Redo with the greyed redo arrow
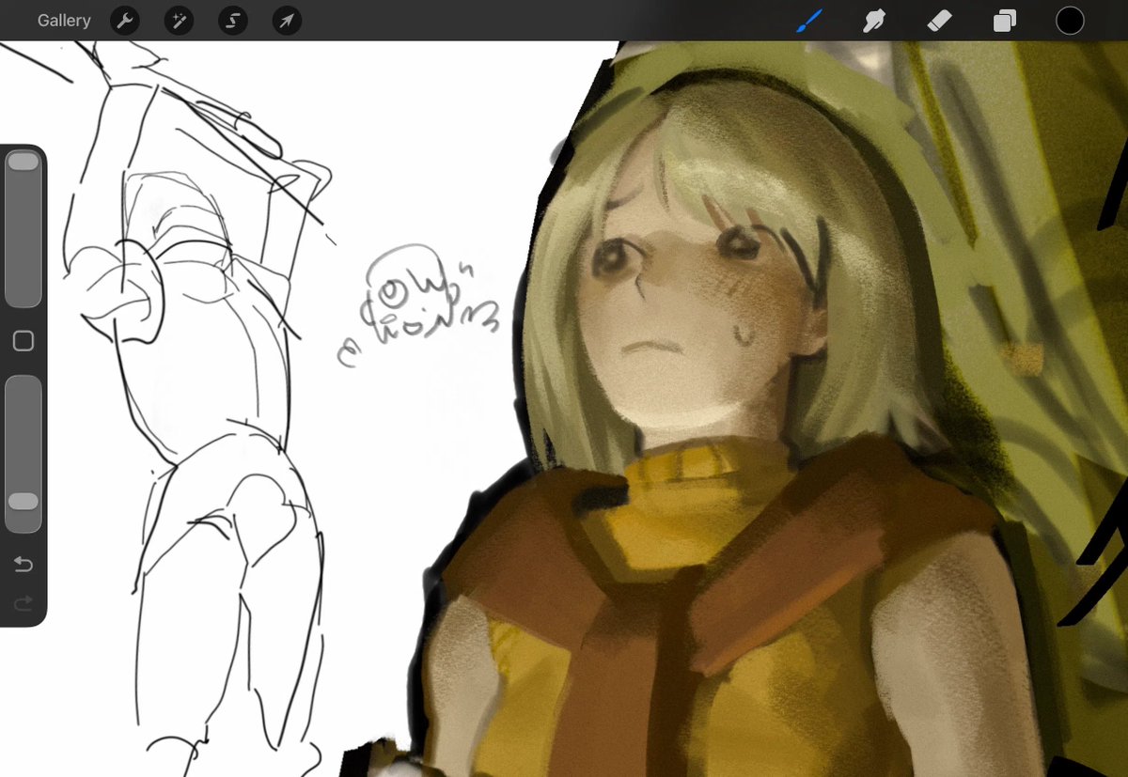This screenshot has width=1128, height=777. (23, 602)
